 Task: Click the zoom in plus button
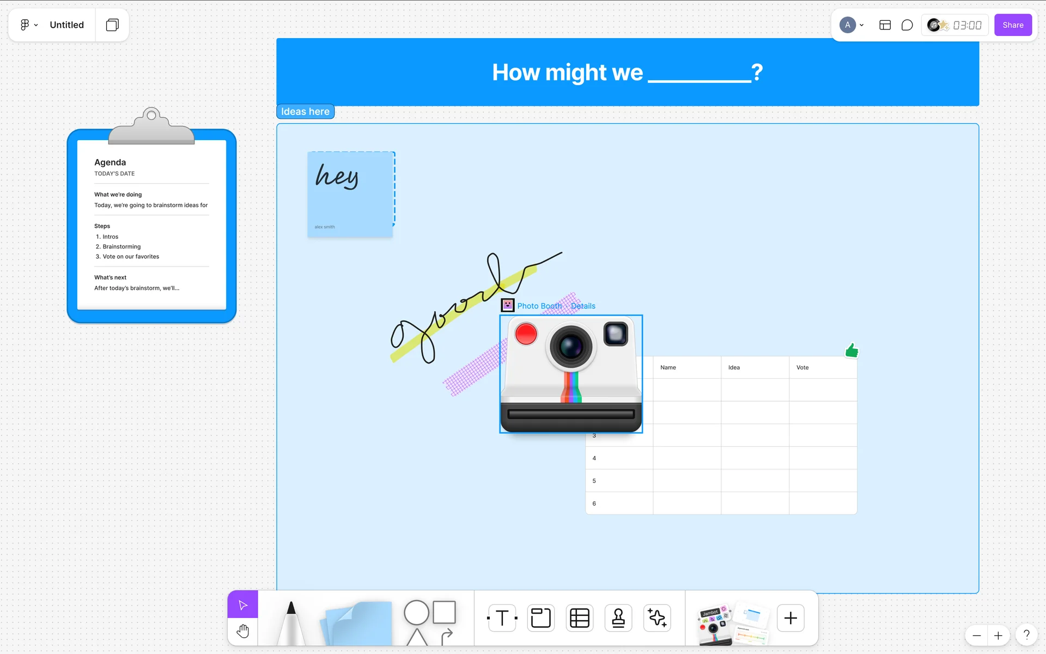click(x=998, y=635)
